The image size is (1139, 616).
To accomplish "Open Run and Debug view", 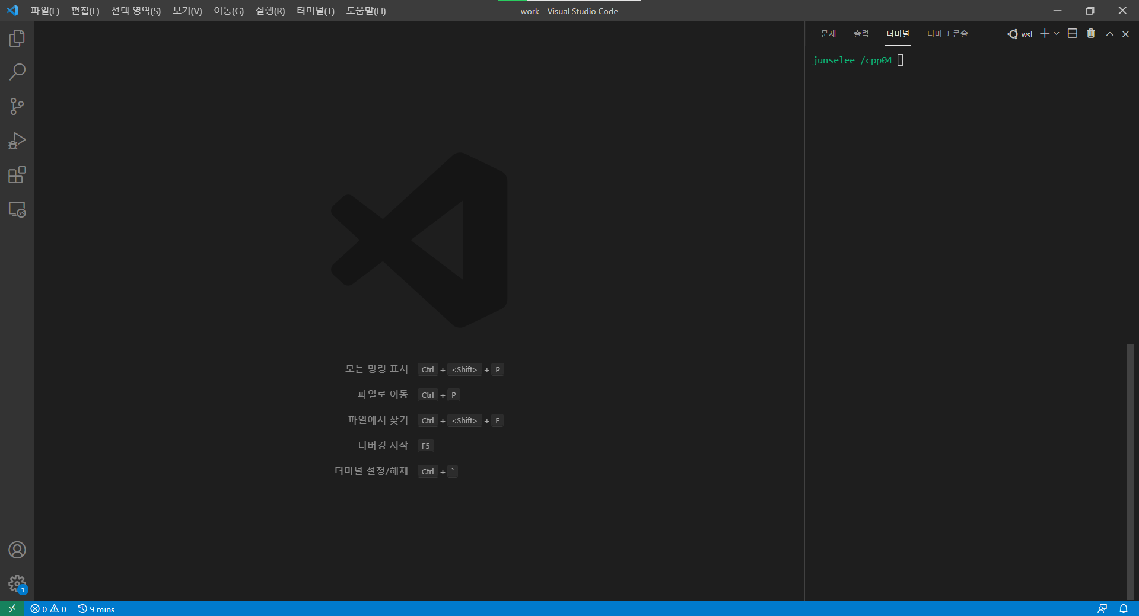I will [x=17, y=141].
